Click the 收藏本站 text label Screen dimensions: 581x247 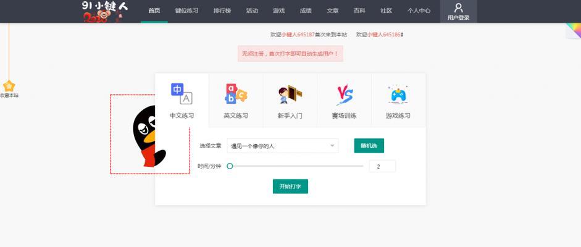pyautogui.click(x=9, y=96)
